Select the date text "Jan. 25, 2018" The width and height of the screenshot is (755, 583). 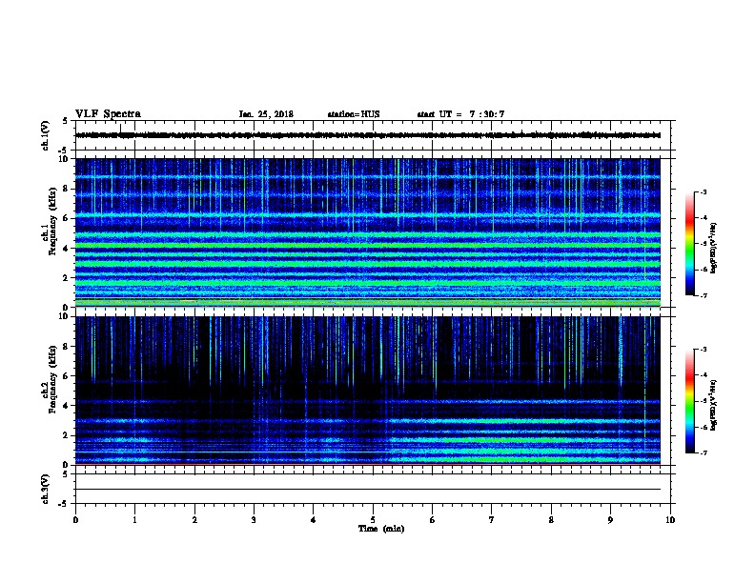(266, 114)
